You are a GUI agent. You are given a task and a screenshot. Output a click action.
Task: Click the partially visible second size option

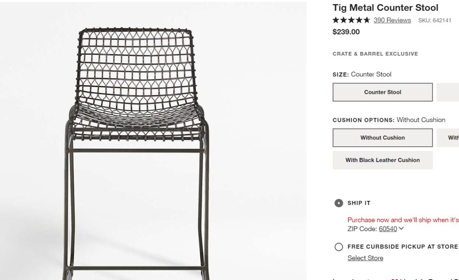click(x=448, y=92)
